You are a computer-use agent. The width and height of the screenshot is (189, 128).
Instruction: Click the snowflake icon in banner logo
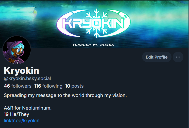click(96, 23)
